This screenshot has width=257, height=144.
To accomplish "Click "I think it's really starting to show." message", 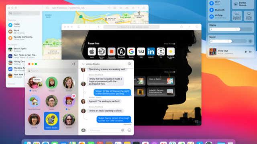I will (105, 111).
